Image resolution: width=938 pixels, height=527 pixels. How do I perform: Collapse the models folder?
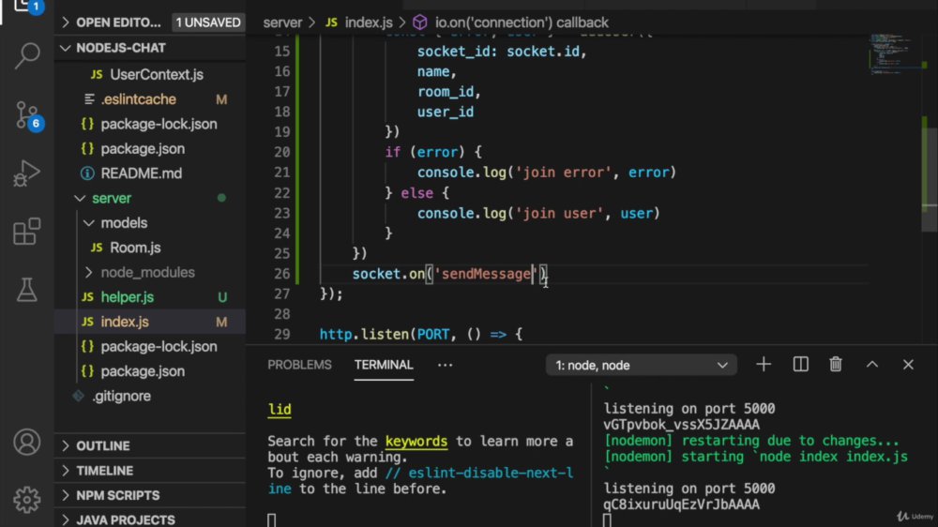[124, 223]
